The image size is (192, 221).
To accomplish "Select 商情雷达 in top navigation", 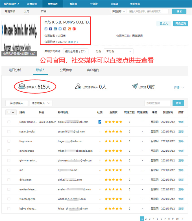I will click(53, 4).
